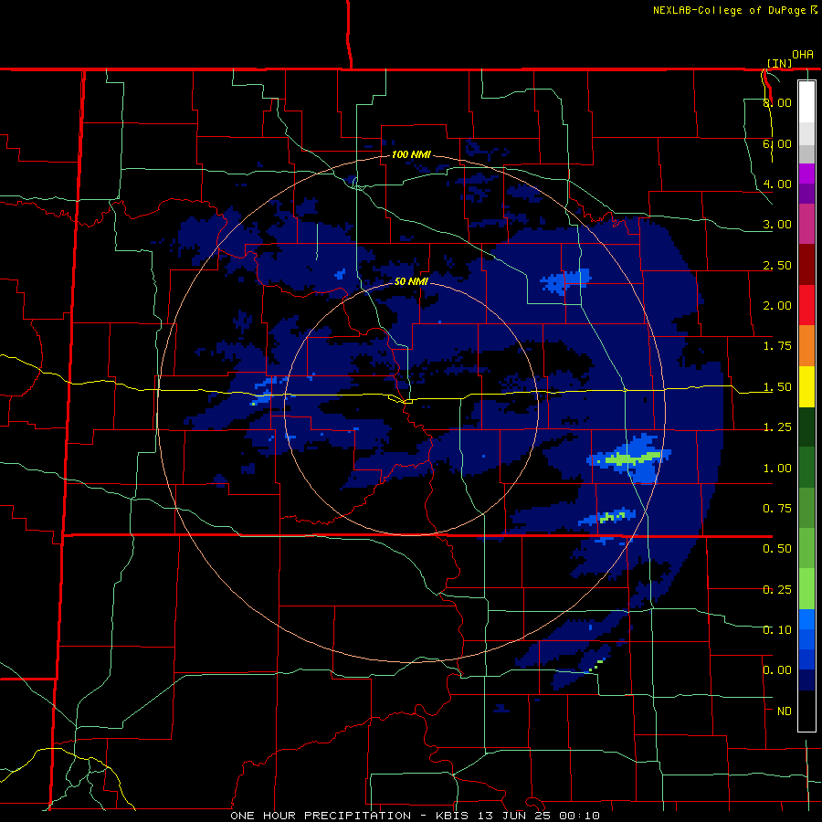Viewport: 822px width, 822px height.
Task: Click the ND legend label
Action: [x=785, y=711]
